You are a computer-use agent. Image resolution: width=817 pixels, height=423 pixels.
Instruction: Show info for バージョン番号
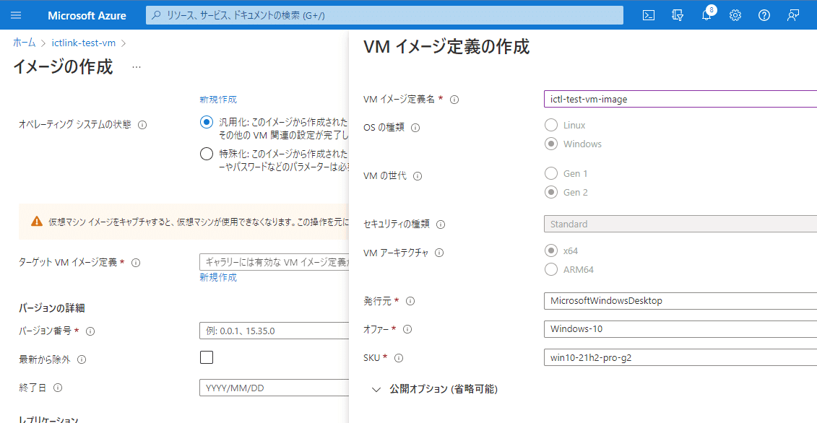coord(90,331)
